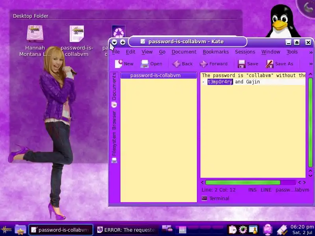Click the plus sticky button in Kate titlebar

(122, 42)
